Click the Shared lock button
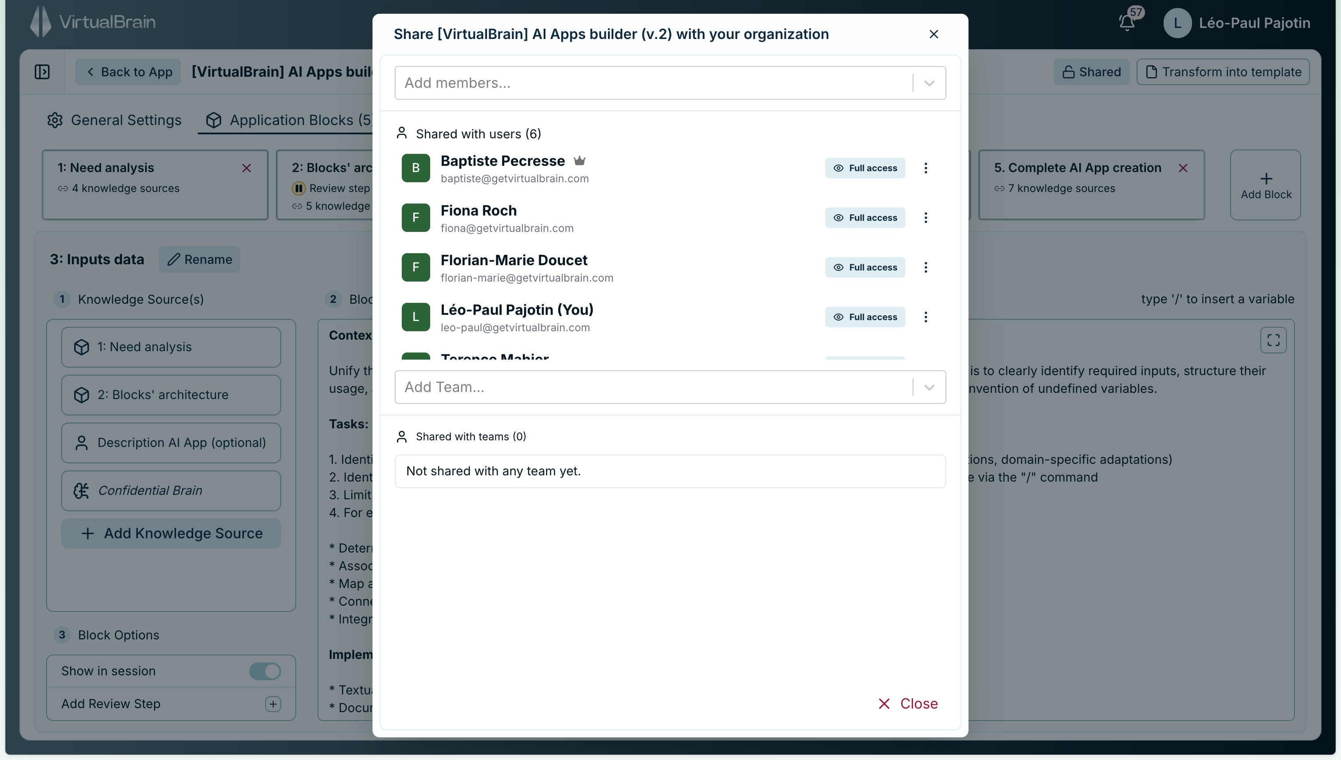Image resolution: width=1341 pixels, height=760 pixels. (1091, 72)
